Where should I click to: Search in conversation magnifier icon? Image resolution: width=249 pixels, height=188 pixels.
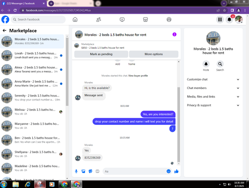(220, 64)
